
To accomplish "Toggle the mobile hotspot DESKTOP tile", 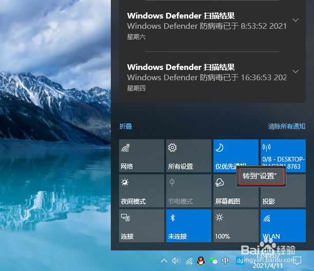I will (x=283, y=156).
